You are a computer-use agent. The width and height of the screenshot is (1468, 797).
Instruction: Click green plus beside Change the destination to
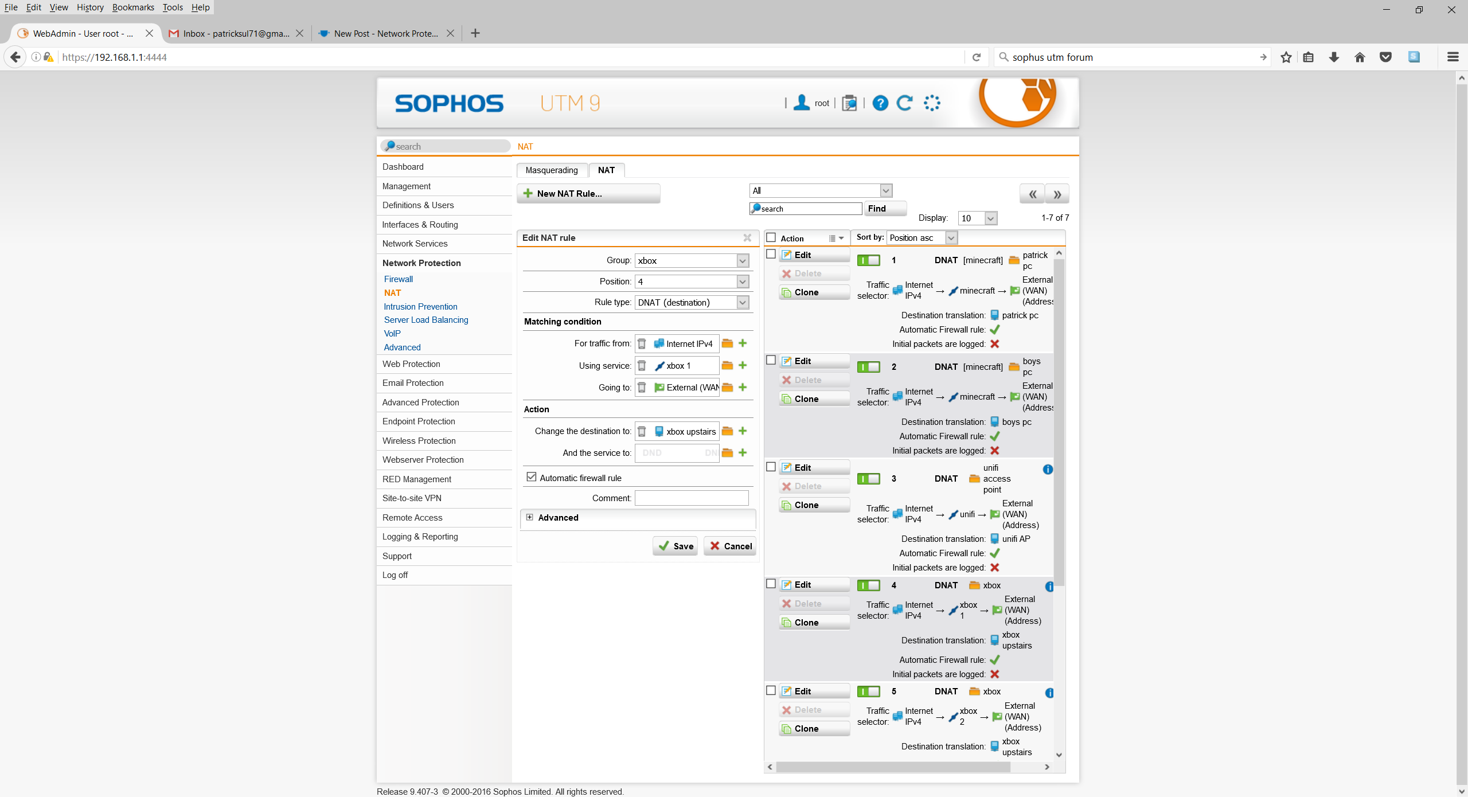click(743, 431)
